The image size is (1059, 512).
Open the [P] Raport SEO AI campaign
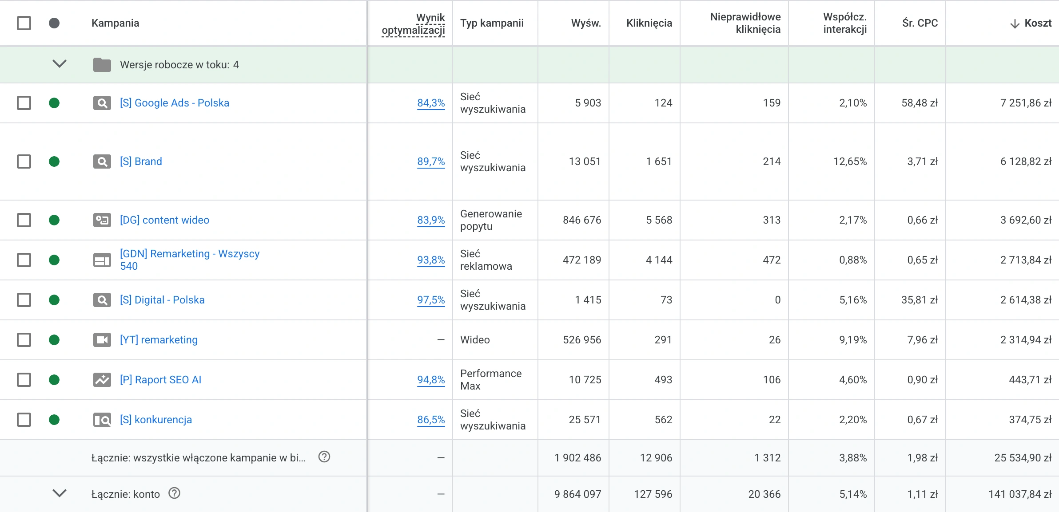[x=160, y=380]
